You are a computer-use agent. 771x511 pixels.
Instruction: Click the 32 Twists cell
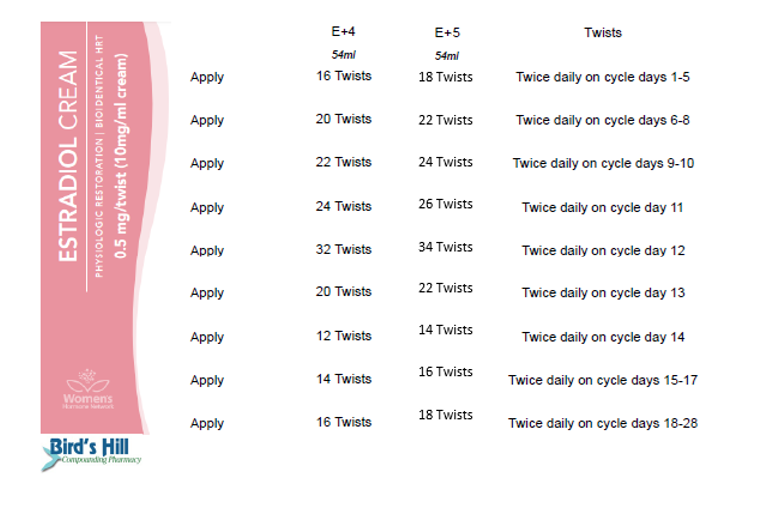point(344,249)
